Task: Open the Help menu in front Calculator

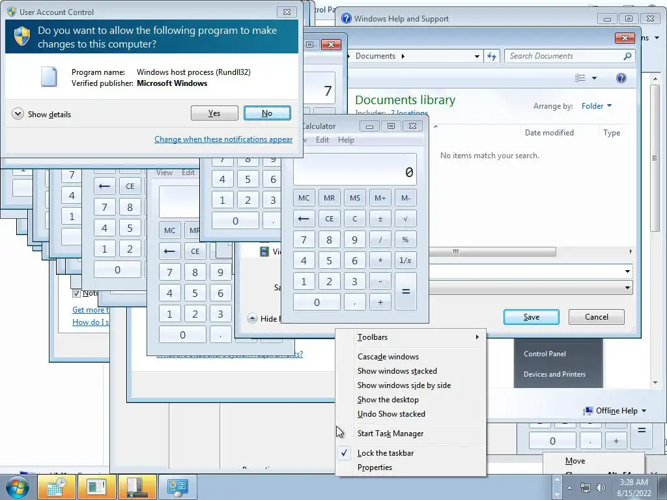Action: pos(346,140)
